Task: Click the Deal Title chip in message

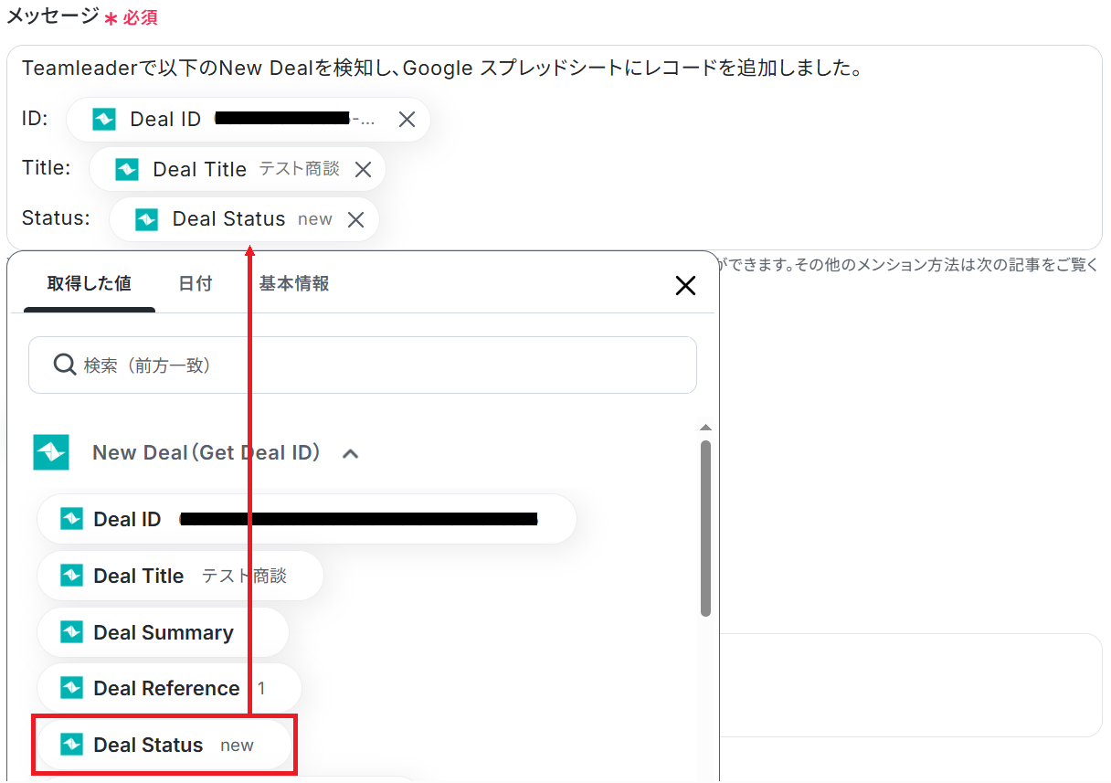Action: click(238, 169)
